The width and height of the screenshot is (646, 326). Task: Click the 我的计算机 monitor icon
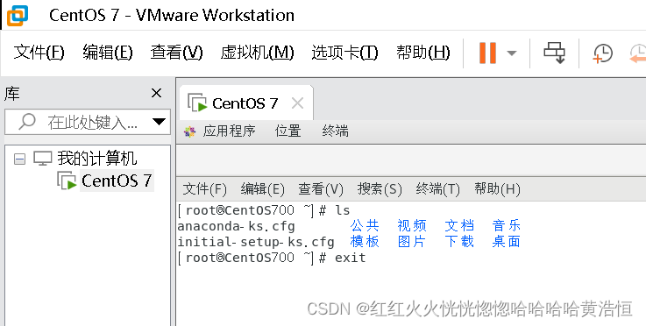click(x=43, y=159)
